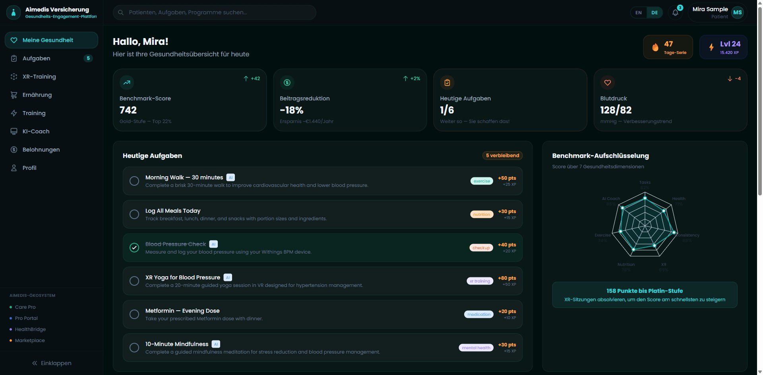Click the AI badge on XR Yoga task
The height and width of the screenshot is (375, 763).
(228, 277)
